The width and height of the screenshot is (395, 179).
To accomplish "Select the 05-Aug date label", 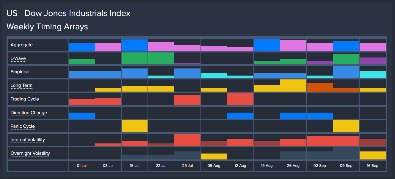I will 214,166.
